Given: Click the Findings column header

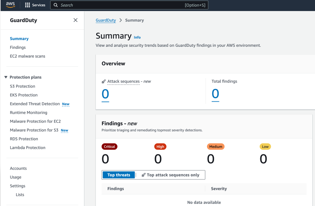Looking at the screenshot, I should 116,189.
